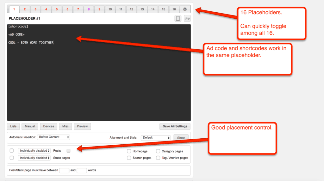Screen dimensions: 324x181
Task: Click the [shortcode] line in editor
Action: click(18, 27)
